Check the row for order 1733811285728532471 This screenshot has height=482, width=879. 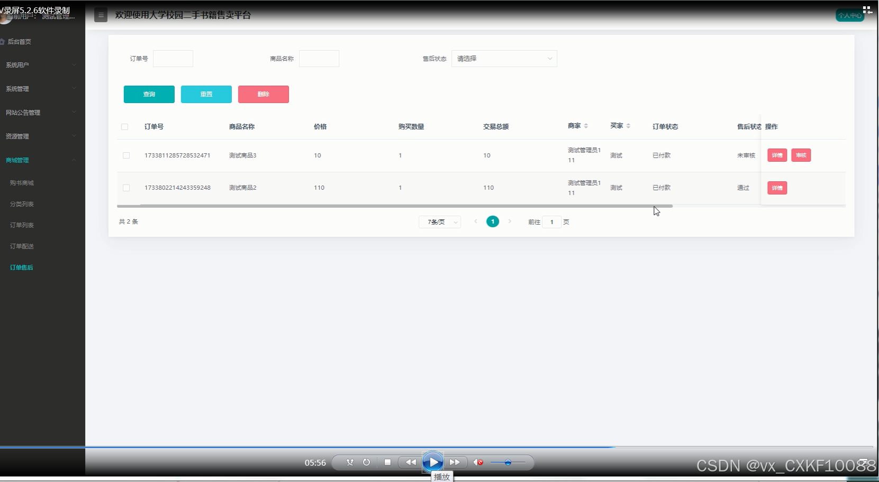pyautogui.click(x=126, y=155)
